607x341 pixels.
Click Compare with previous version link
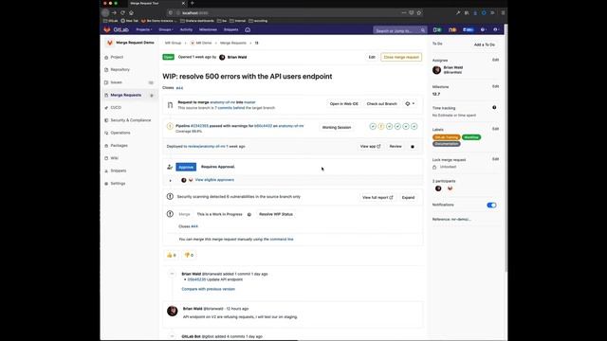(x=209, y=289)
